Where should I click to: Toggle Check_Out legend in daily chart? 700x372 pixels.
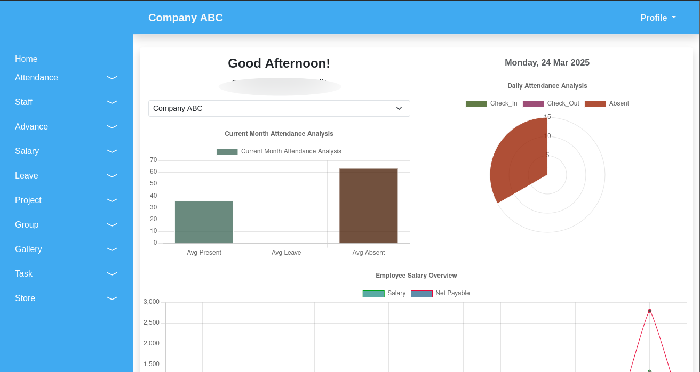[x=551, y=103]
